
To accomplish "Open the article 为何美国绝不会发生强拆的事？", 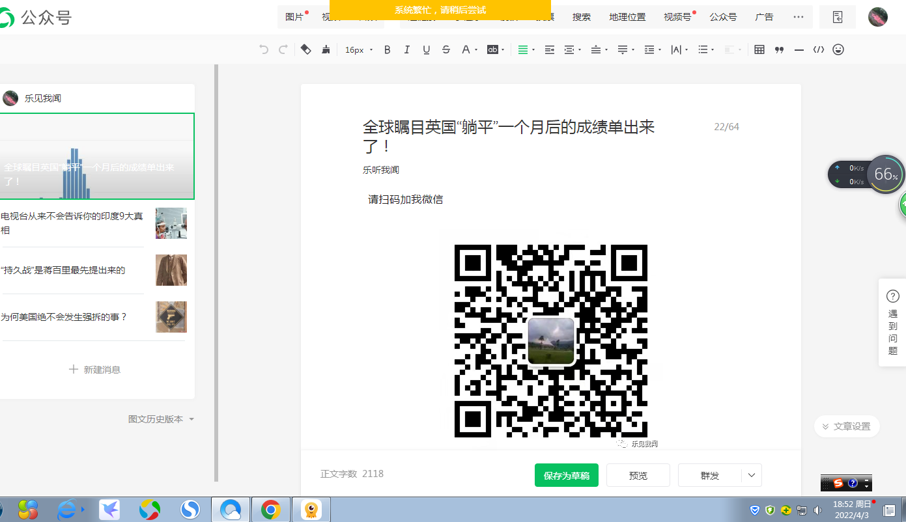I will (x=94, y=317).
